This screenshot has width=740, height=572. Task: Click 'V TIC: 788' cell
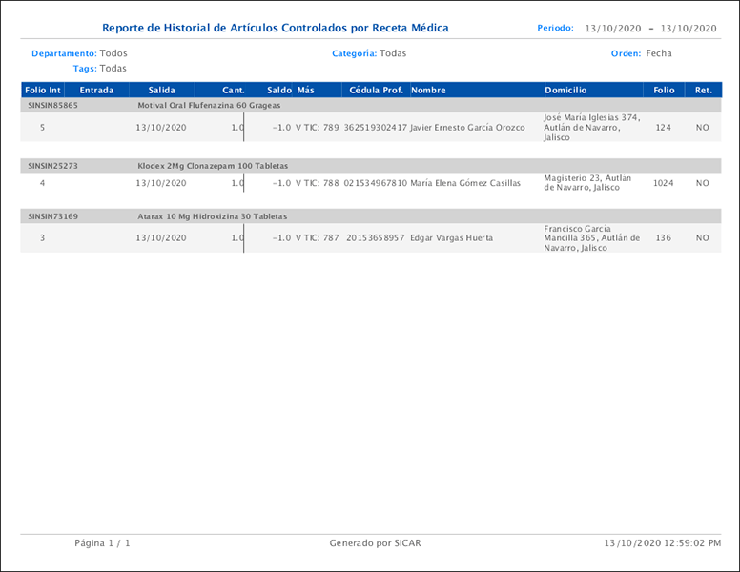coord(318,183)
